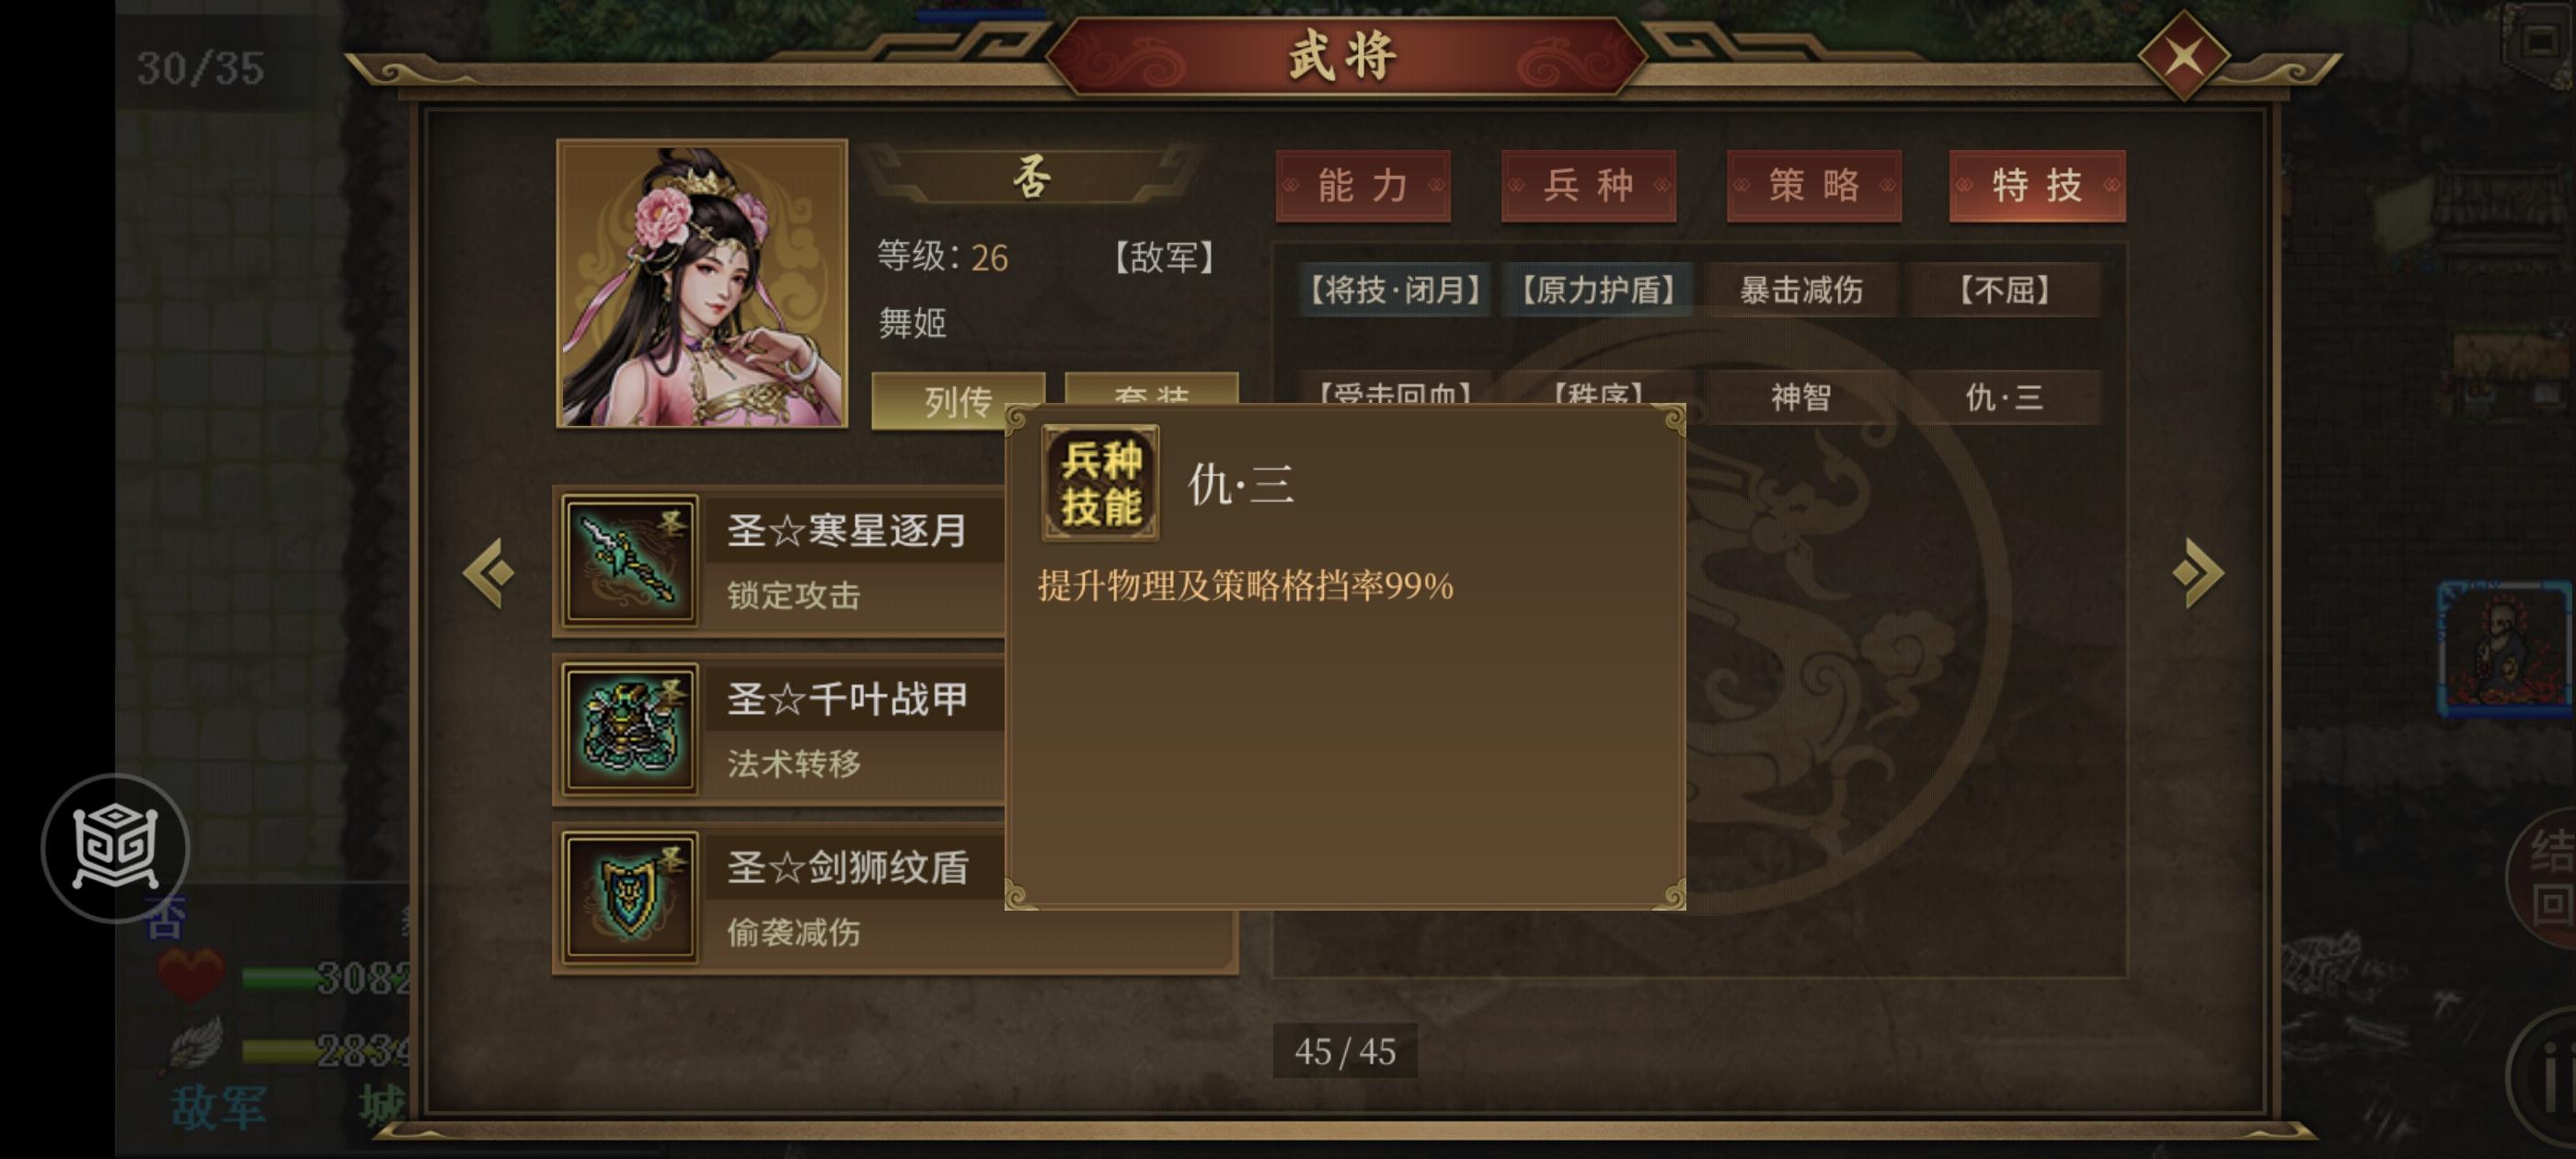The width and height of the screenshot is (2576, 1159).
Task: Tap the 兵种技能 badge in tooltip
Action: (x=1100, y=483)
